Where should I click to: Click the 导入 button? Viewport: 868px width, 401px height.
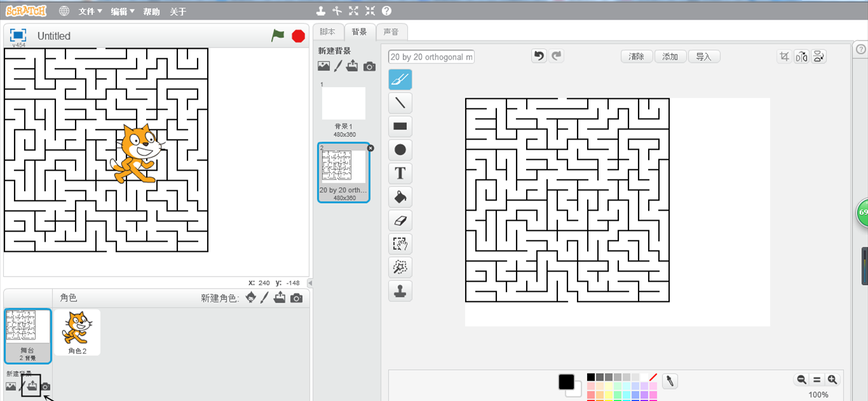(x=704, y=56)
